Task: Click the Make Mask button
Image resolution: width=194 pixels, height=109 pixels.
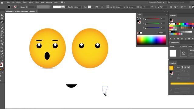Action: (191, 51)
